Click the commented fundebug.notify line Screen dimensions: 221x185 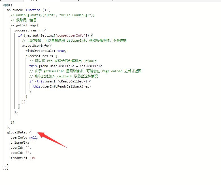click(53, 15)
